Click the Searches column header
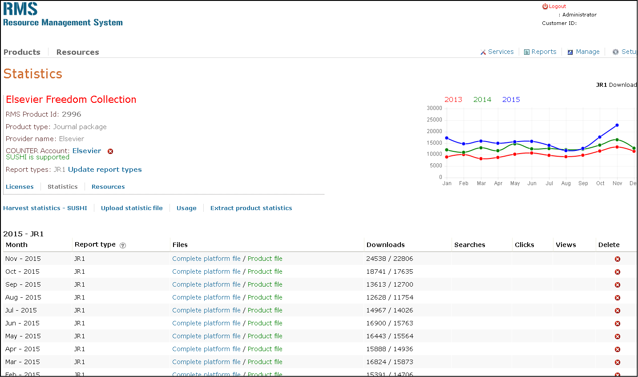Image resolution: width=638 pixels, height=377 pixels. pos(470,245)
